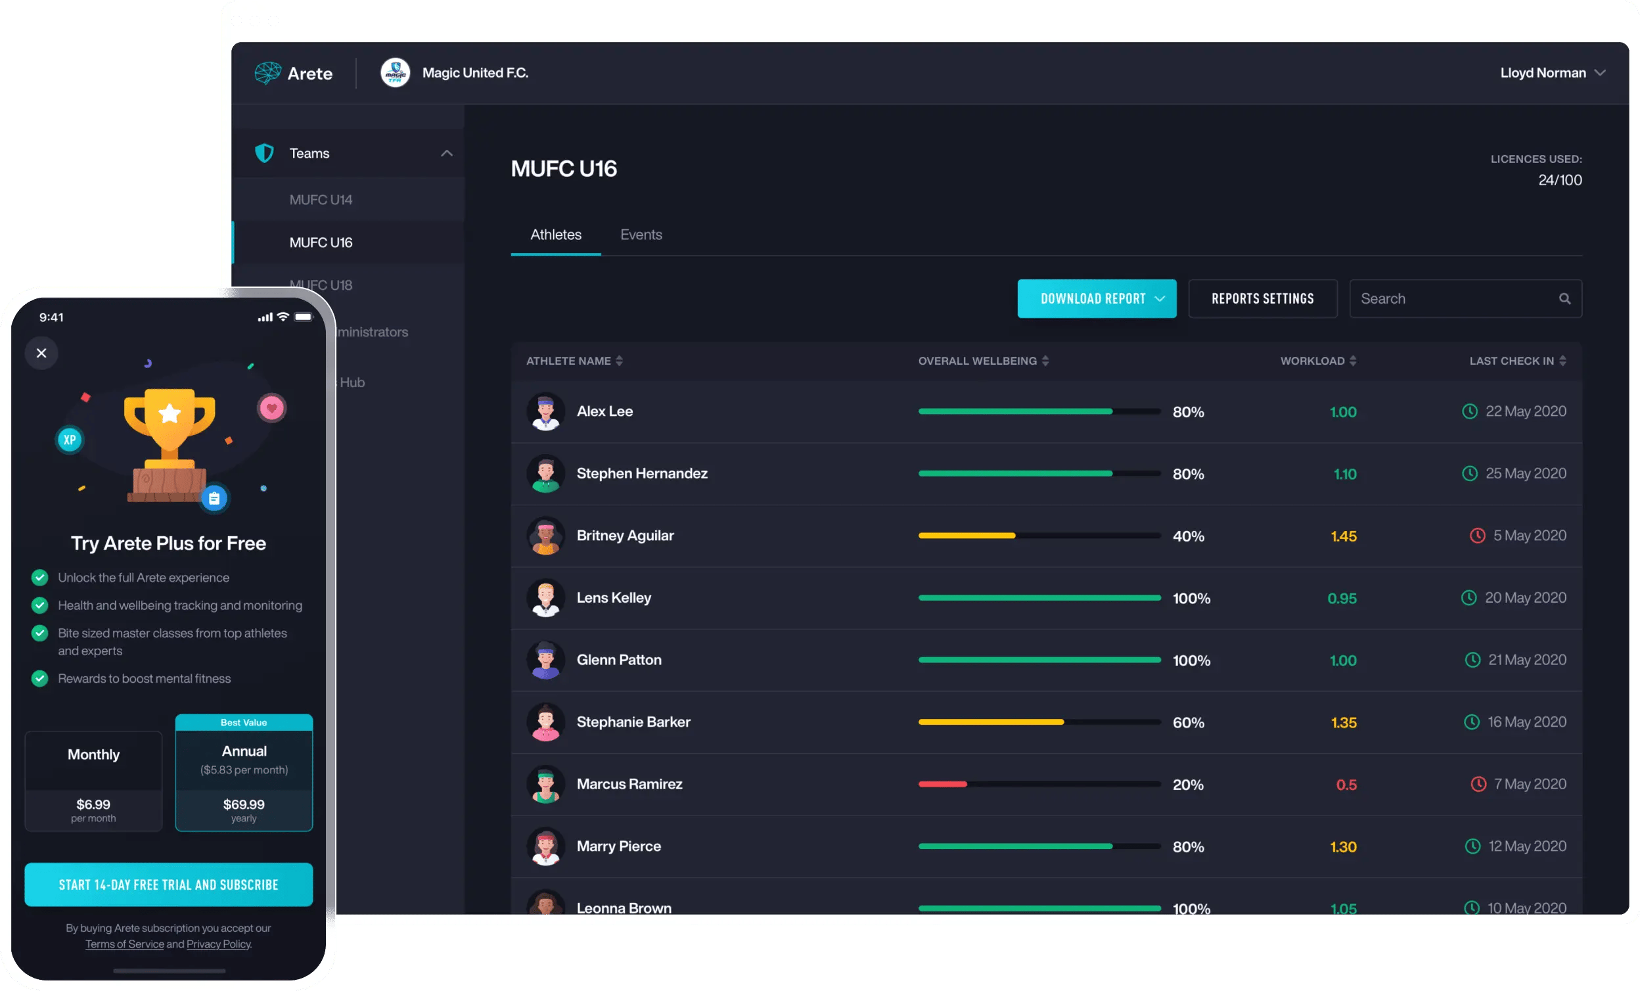Click the checkmark beside Unlock the full Arete experience

[x=40, y=577]
